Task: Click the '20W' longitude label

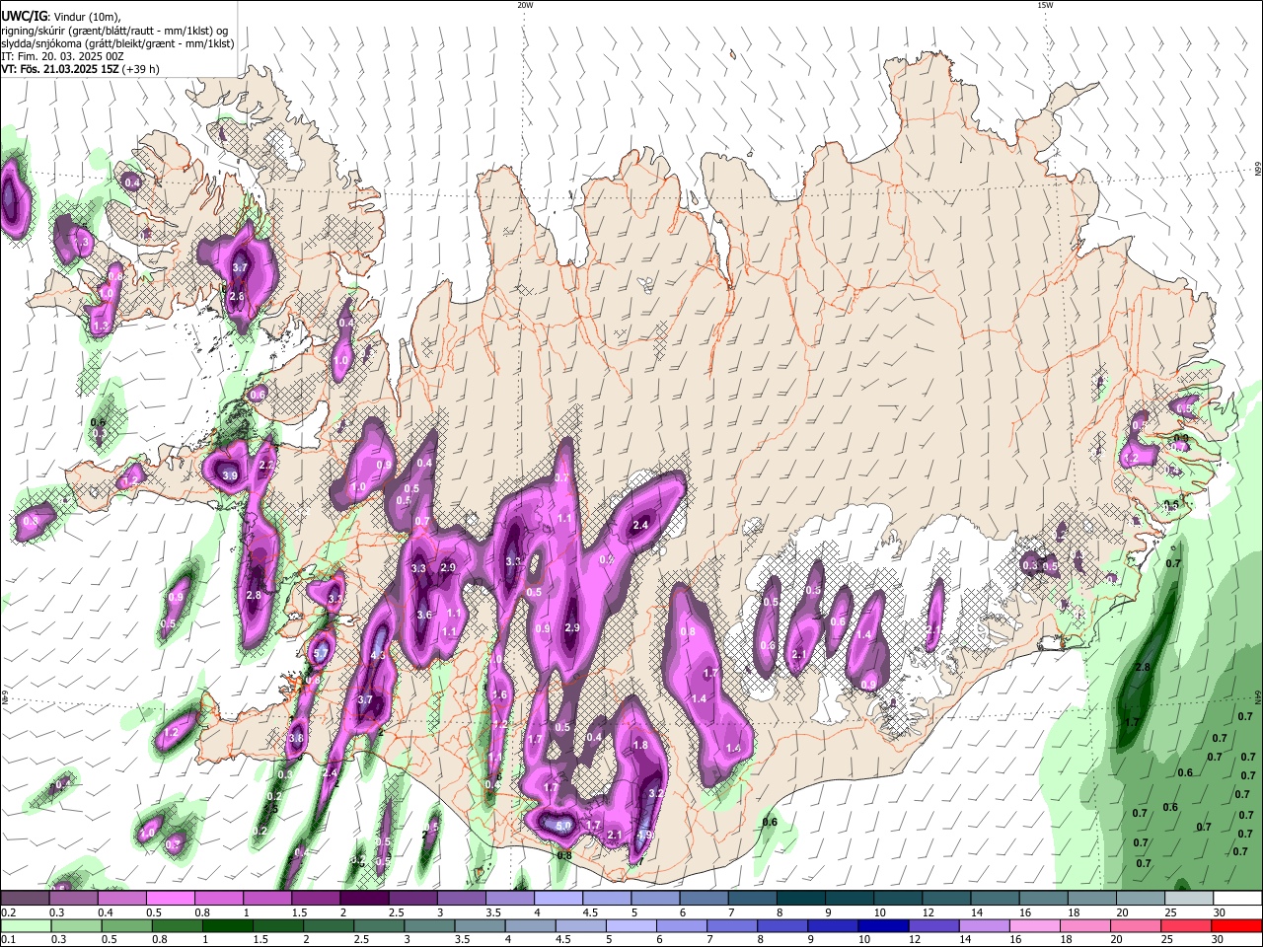Action: coord(525,5)
